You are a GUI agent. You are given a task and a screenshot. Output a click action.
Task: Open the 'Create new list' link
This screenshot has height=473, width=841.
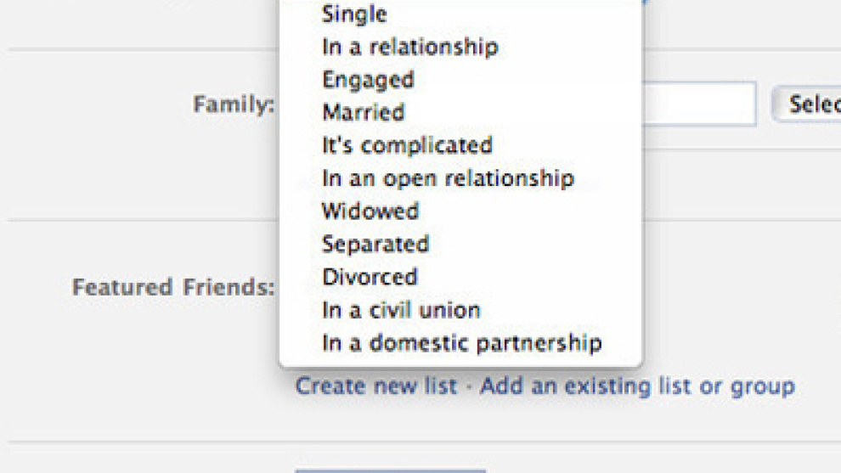[x=376, y=386]
